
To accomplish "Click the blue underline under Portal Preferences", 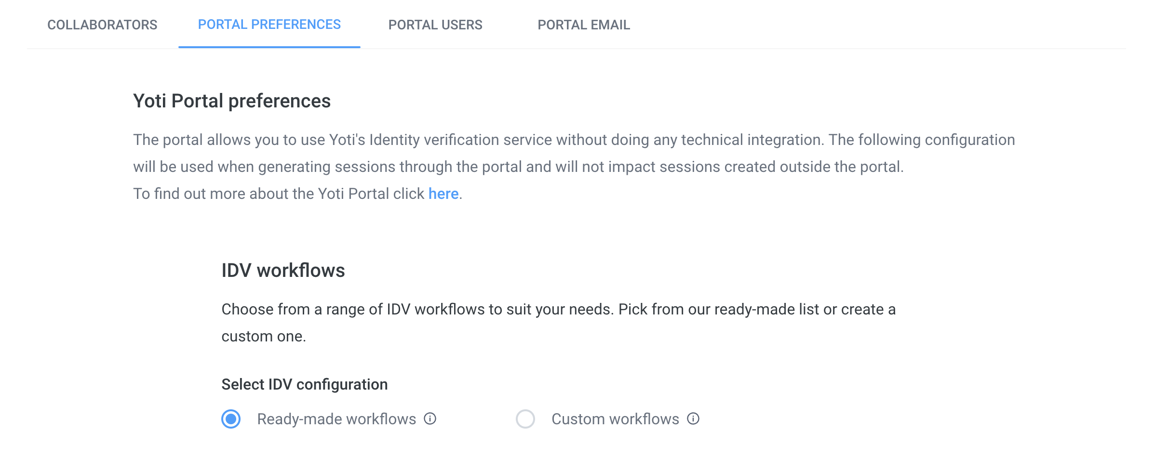I will (x=269, y=47).
